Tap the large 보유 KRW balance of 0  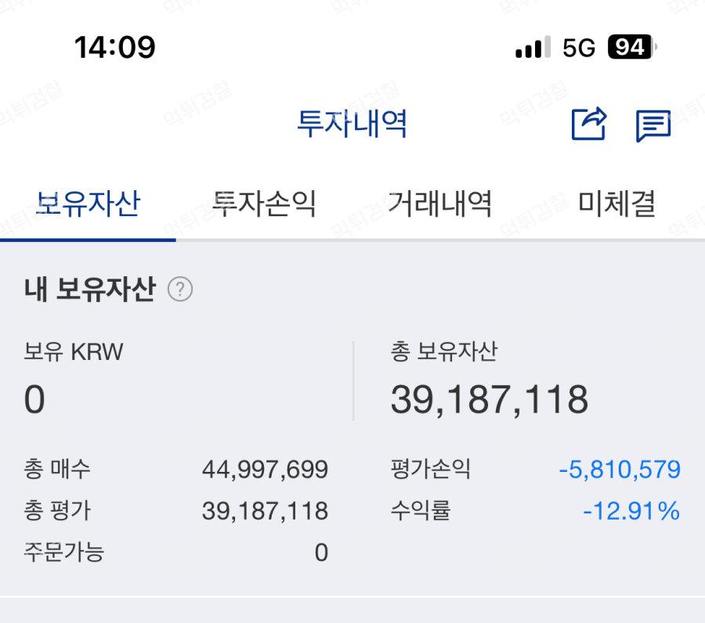coord(34,400)
